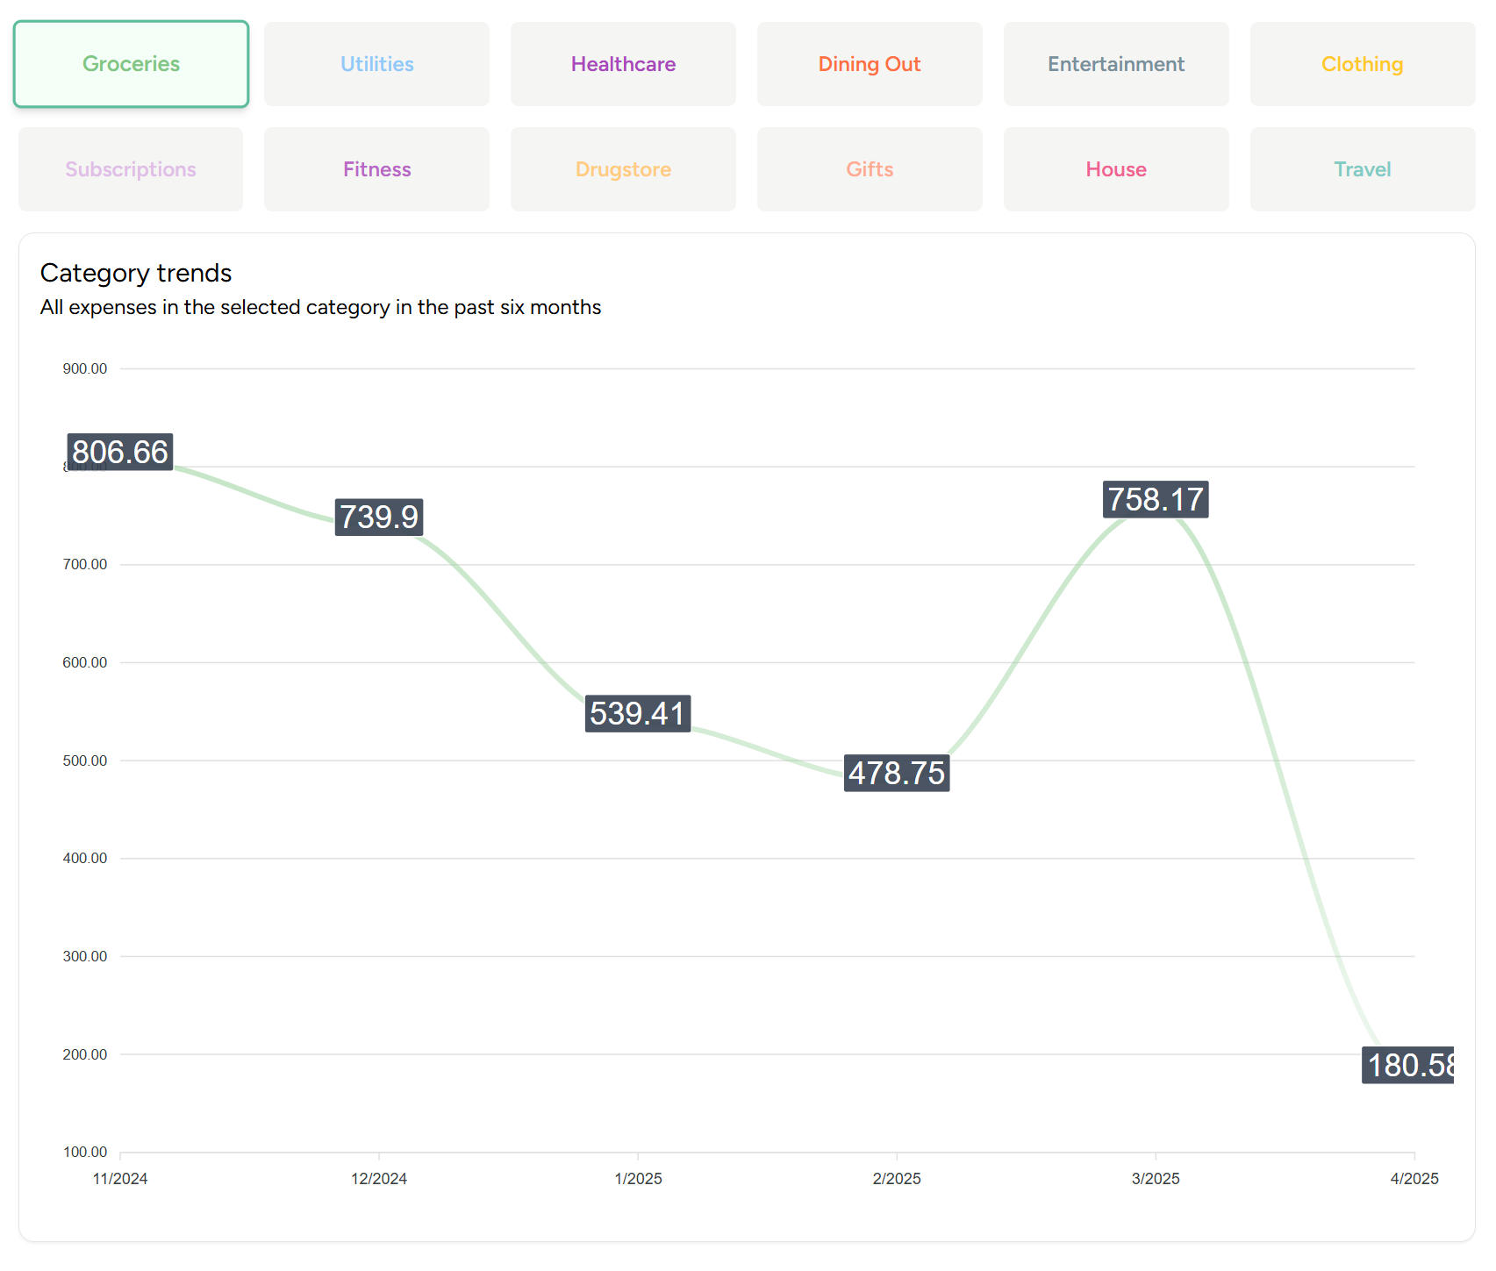The image size is (1496, 1271).
Task: Re-select the highlighted Groceries category
Action: [130, 63]
